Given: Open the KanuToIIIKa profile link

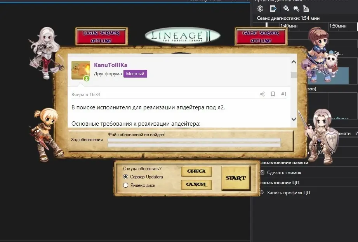Looking at the screenshot, I should [111, 65].
